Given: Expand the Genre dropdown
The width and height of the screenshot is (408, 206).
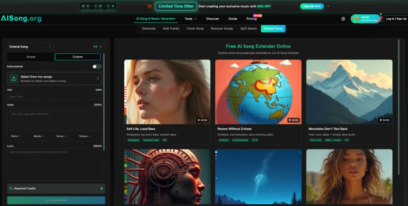Looking at the screenshot, I should [16, 136].
